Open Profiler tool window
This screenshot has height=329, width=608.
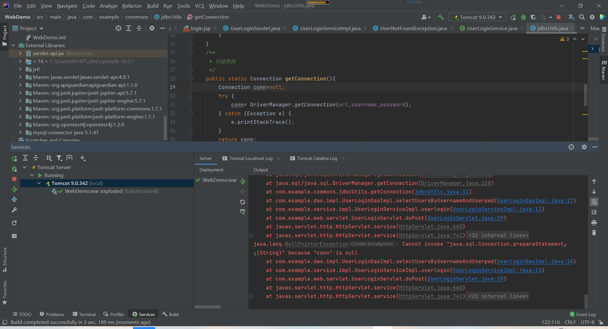(114, 314)
